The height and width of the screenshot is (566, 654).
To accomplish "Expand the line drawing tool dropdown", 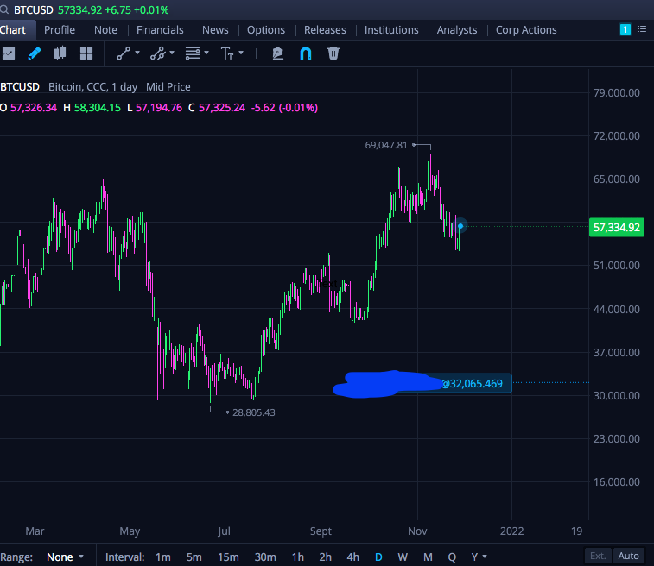I will (x=137, y=53).
